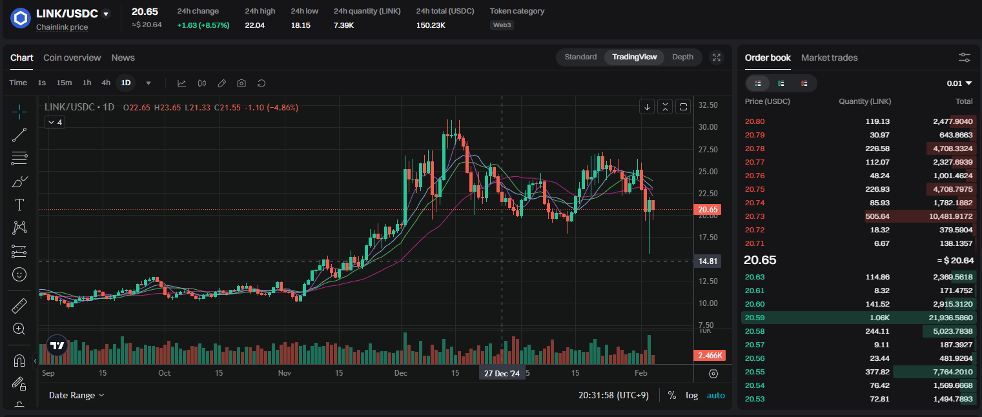Open order book settings sliders icon

coord(965,57)
